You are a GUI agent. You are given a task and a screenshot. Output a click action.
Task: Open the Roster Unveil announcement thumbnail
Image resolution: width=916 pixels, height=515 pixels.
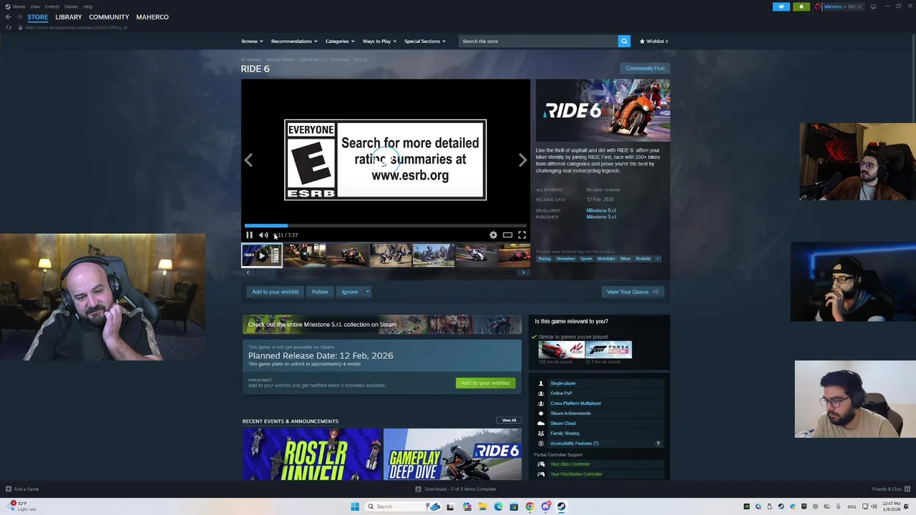(311, 455)
